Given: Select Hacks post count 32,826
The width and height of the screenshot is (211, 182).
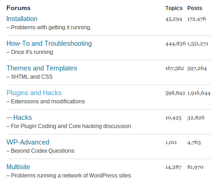Looking at the screenshot, I should point(196,118).
